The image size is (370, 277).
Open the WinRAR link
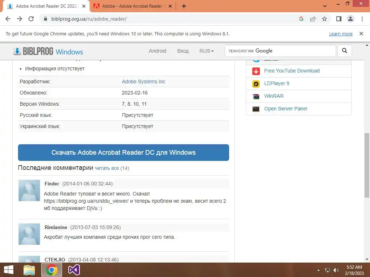(x=274, y=96)
